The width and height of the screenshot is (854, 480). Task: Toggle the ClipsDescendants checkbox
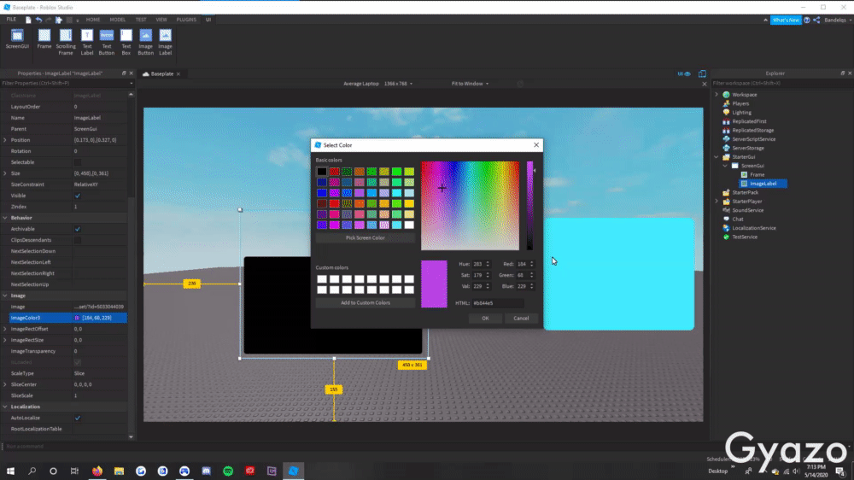78,240
